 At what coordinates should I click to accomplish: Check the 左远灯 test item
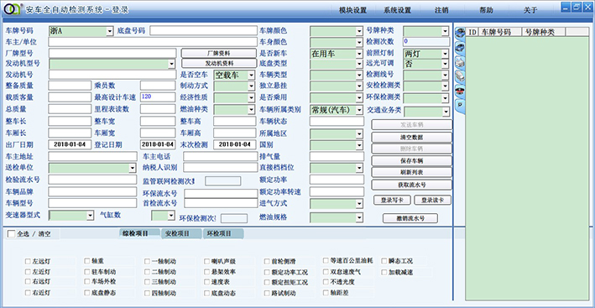28,261
